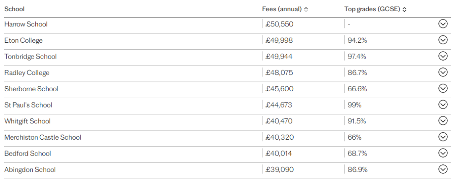The image size is (453, 179).
Task: Open the Tonbridge School row chevron
Action: point(443,56)
